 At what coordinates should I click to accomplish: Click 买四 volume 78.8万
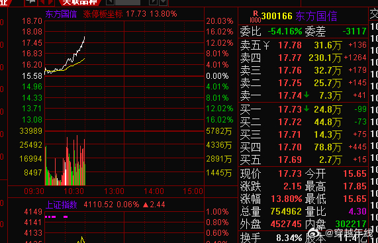(328, 147)
